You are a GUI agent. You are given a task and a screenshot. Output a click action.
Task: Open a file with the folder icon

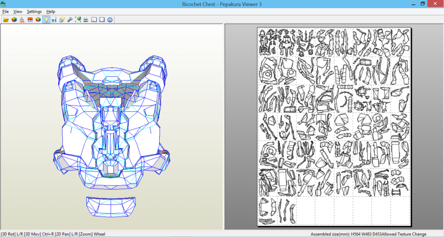coord(6,19)
